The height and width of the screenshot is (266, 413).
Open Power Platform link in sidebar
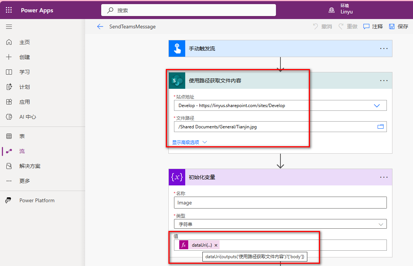pyautogui.click(x=37, y=200)
